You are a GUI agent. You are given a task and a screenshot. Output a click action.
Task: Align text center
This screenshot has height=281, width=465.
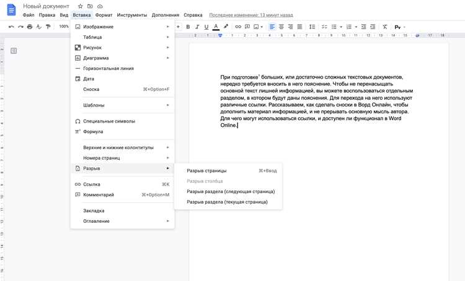(x=281, y=27)
